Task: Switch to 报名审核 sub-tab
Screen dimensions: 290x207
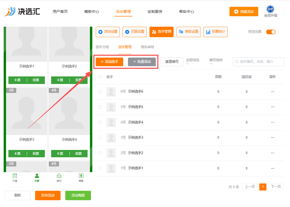Action: [148, 47]
